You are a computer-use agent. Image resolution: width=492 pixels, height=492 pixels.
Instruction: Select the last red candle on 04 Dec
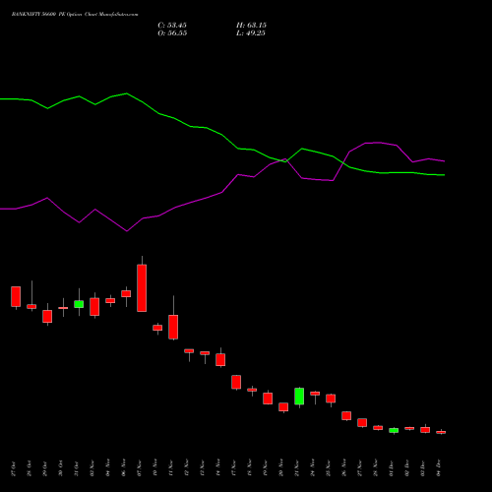point(441,432)
